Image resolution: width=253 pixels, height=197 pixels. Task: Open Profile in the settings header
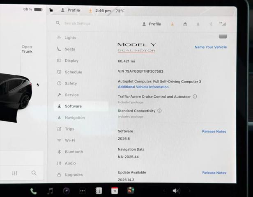point(152,24)
